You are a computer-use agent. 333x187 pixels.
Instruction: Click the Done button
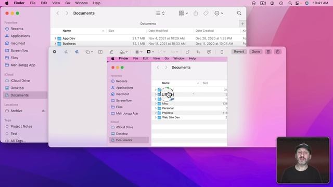255,52
